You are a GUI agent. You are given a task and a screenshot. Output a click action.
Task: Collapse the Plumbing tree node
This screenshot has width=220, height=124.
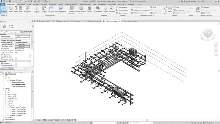tap(6, 105)
